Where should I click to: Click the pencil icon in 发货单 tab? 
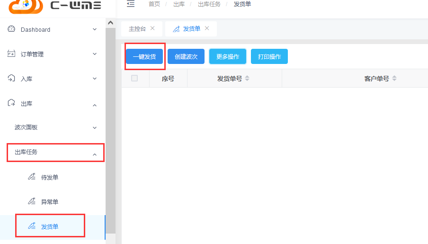tap(176, 29)
